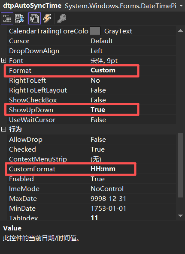185x254 pixels.
Task: Select the CalendarTrailingForeColor property row
Action: pos(91,31)
